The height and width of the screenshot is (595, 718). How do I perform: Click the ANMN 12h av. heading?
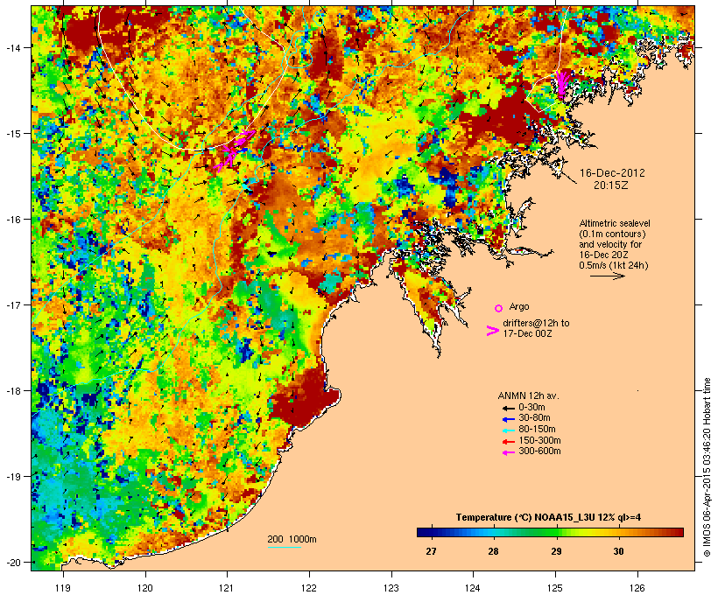pyautogui.click(x=528, y=395)
